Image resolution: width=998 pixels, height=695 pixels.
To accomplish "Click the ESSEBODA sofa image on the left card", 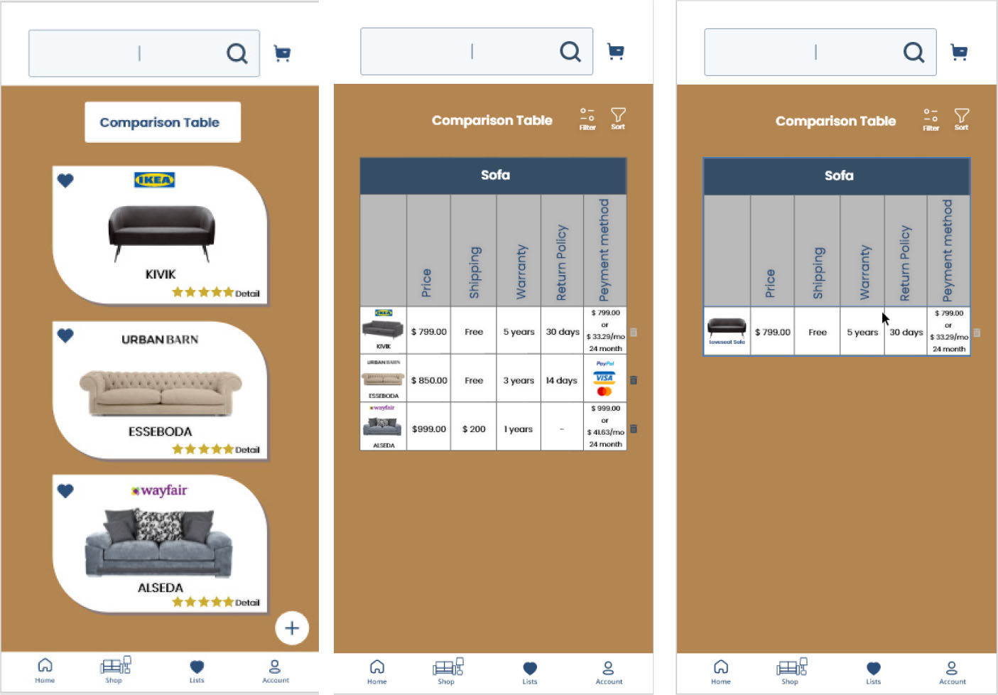I will 161,392.
